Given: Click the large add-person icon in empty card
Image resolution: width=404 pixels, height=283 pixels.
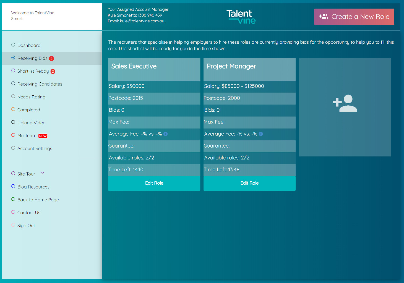Looking at the screenshot, I should 345,103.
